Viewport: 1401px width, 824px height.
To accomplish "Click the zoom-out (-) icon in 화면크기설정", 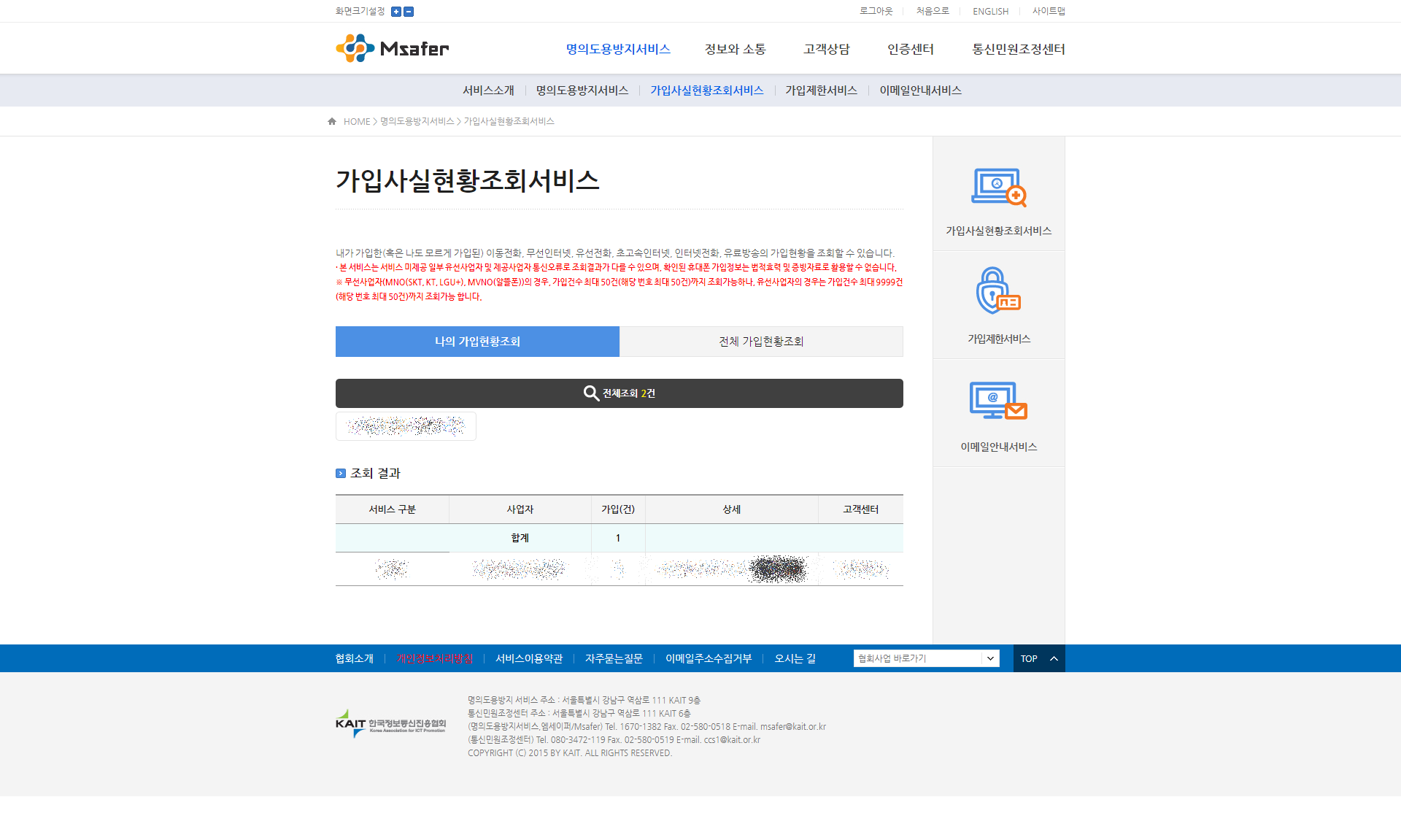I will pyautogui.click(x=408, y=11).
